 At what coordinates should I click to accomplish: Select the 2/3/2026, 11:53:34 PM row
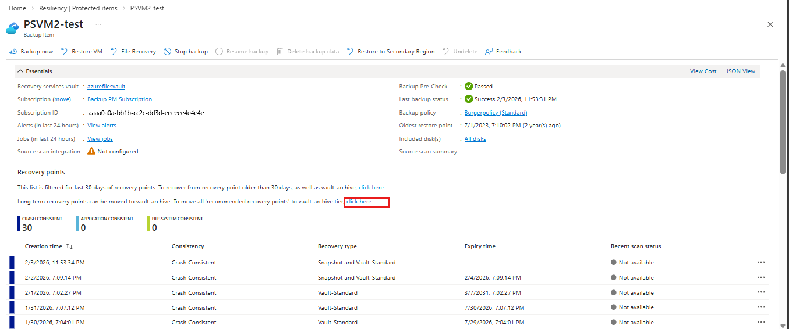388,263
